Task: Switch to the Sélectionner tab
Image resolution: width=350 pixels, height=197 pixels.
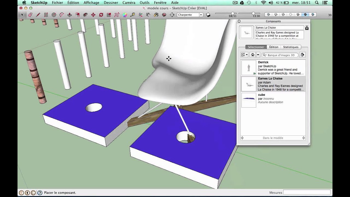Action: pyautogui.click(x=256, y=47)
